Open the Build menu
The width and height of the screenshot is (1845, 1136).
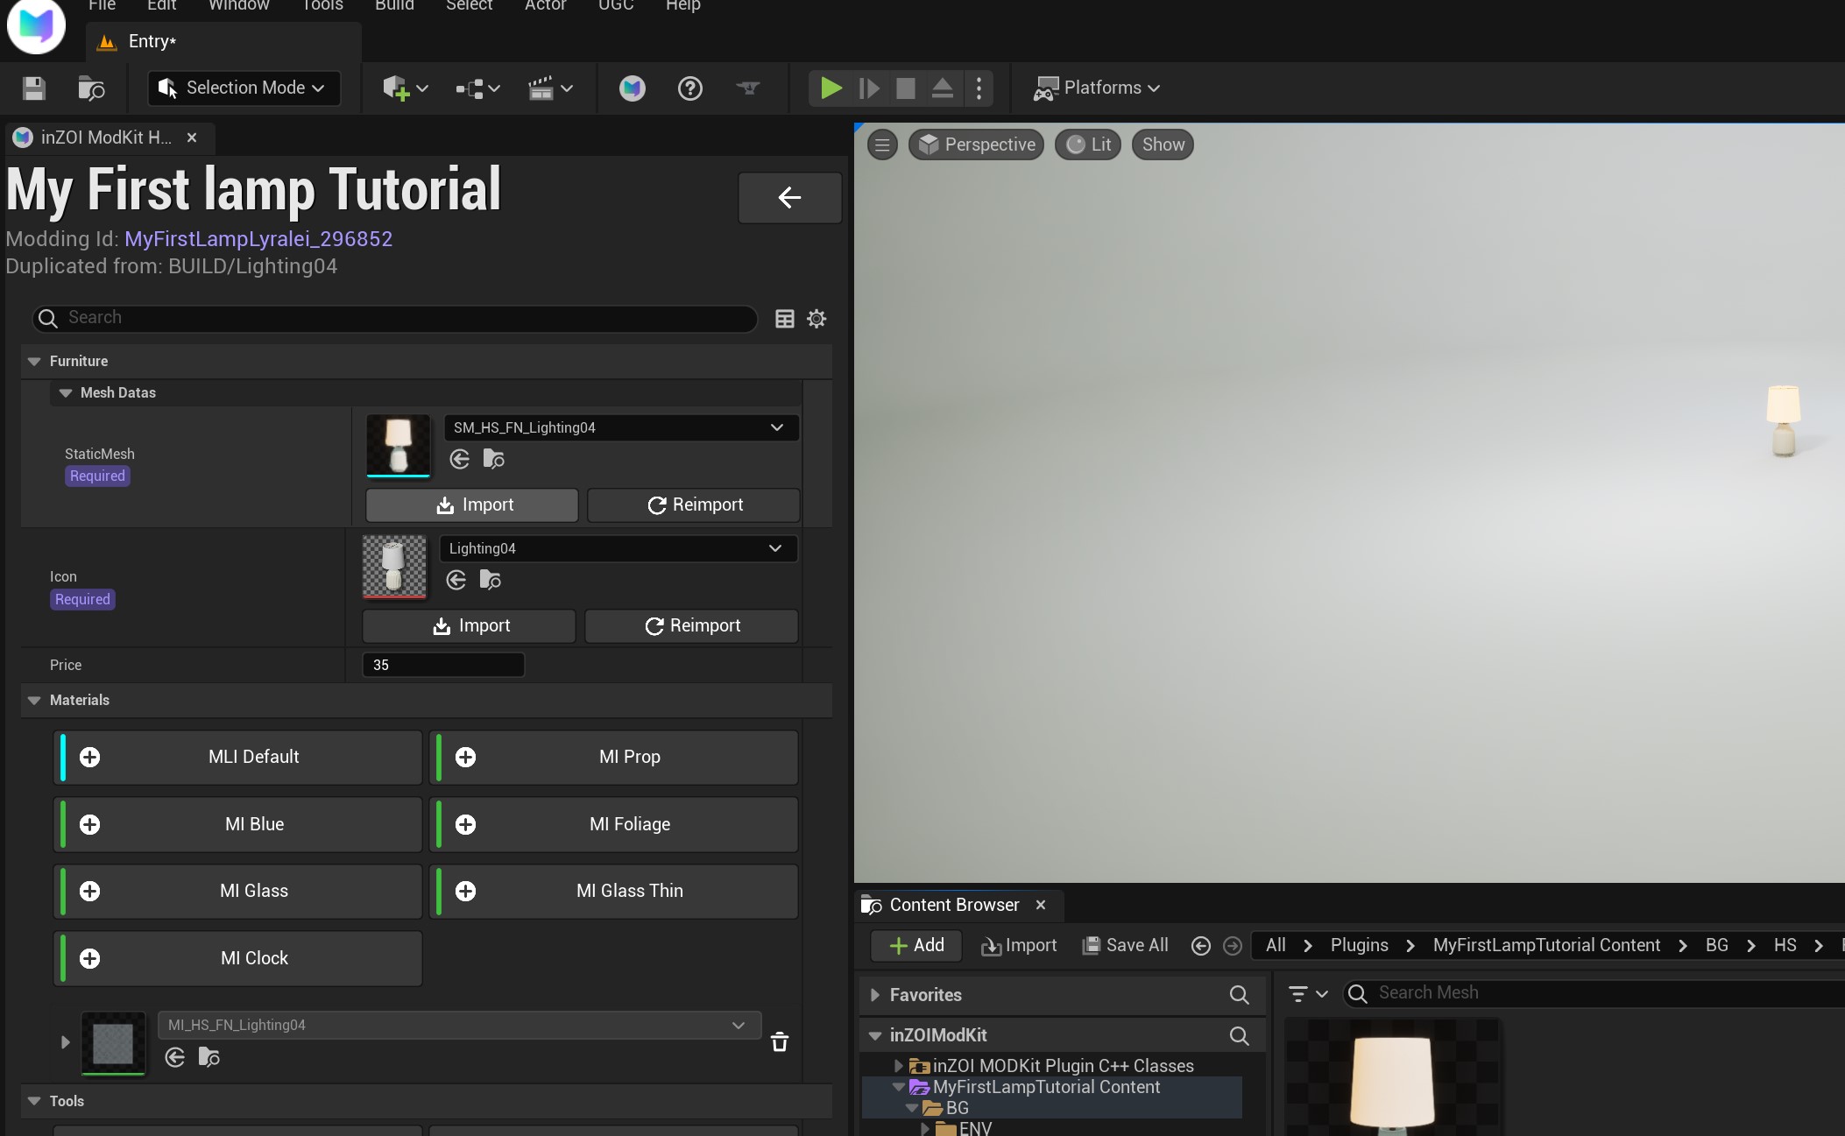tap(394, 5)
